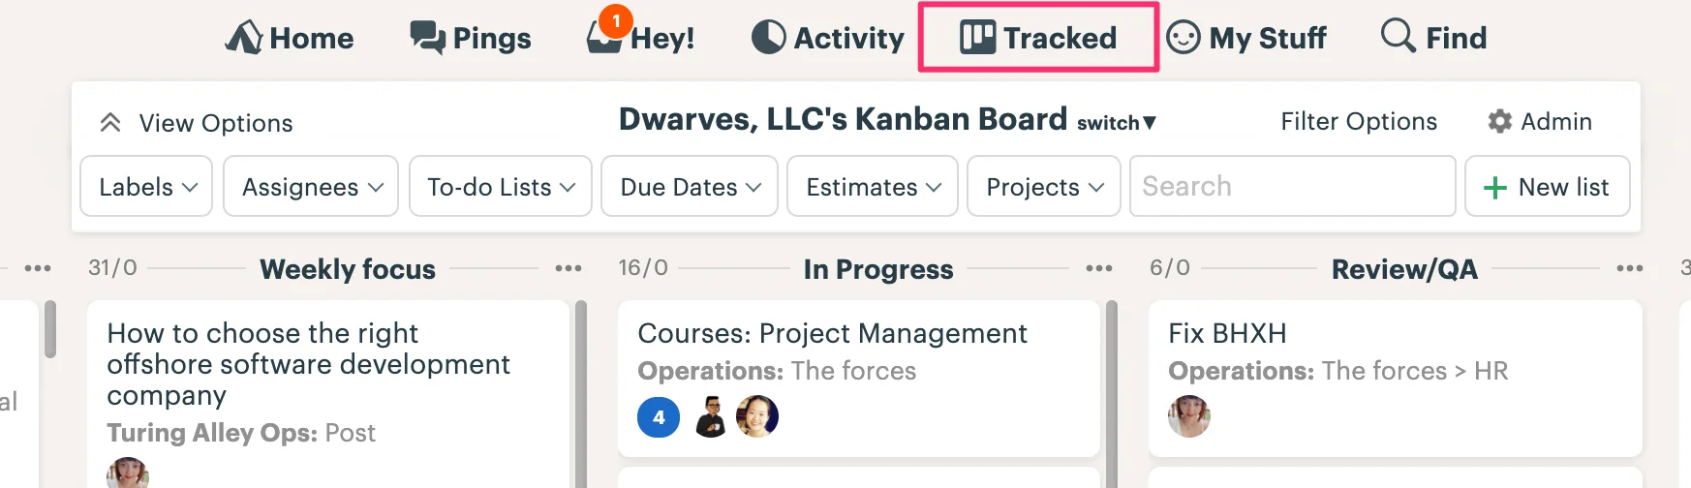Select the Tracked kanban board icon
Viewport: 1691px width, 488px height.
pyautogui.click(x=977, y=37)
